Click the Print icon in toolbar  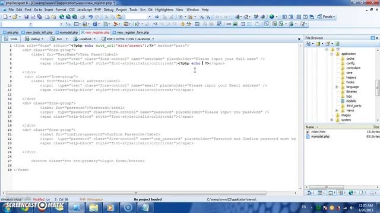(83, 17)
